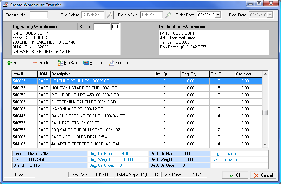
Task: Click the Ord. Wgt column header
Action: click(x=249, y=74)
